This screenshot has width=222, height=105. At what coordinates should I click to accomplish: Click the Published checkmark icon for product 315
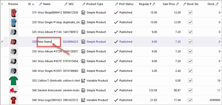(x=116, y=12)
